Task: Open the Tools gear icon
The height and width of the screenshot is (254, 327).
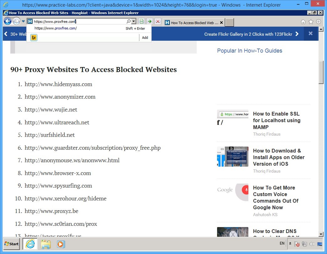Action: pyautogui.click(x=319, y=22)
